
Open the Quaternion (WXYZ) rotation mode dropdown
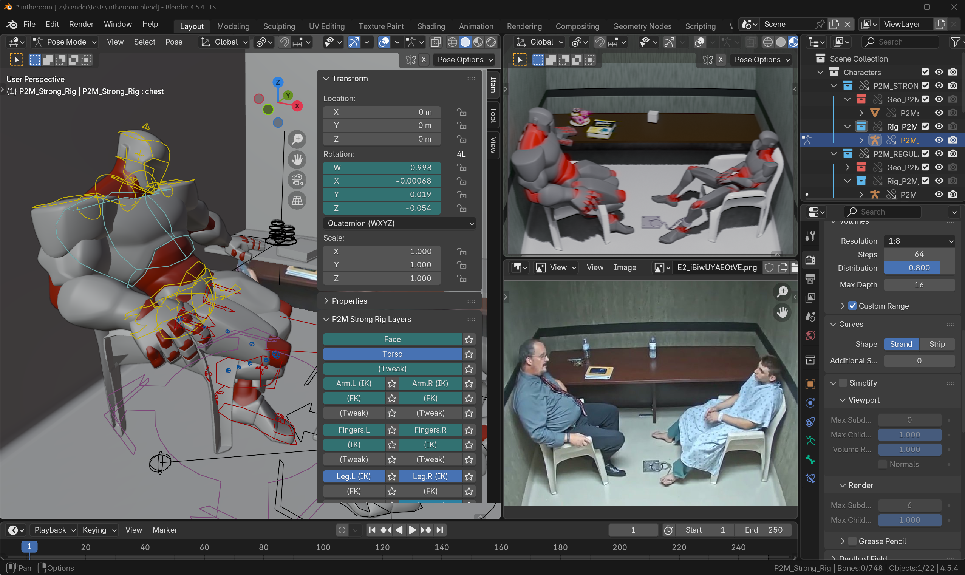point(399,224)
